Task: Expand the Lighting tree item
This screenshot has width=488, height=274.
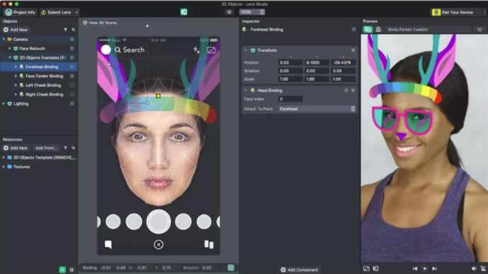Action: [x=4, y=103]
